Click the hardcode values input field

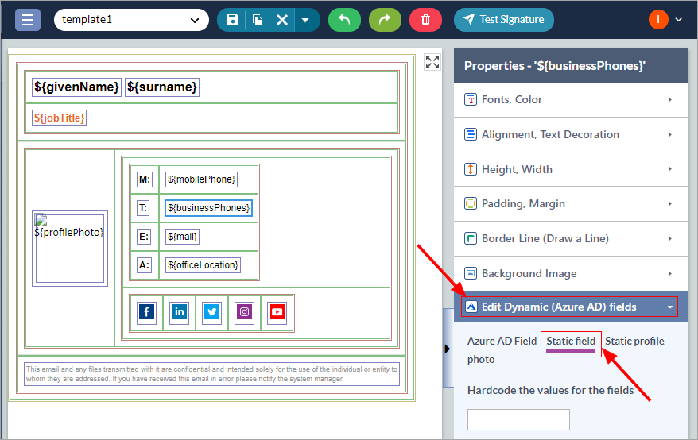[518, 419]
